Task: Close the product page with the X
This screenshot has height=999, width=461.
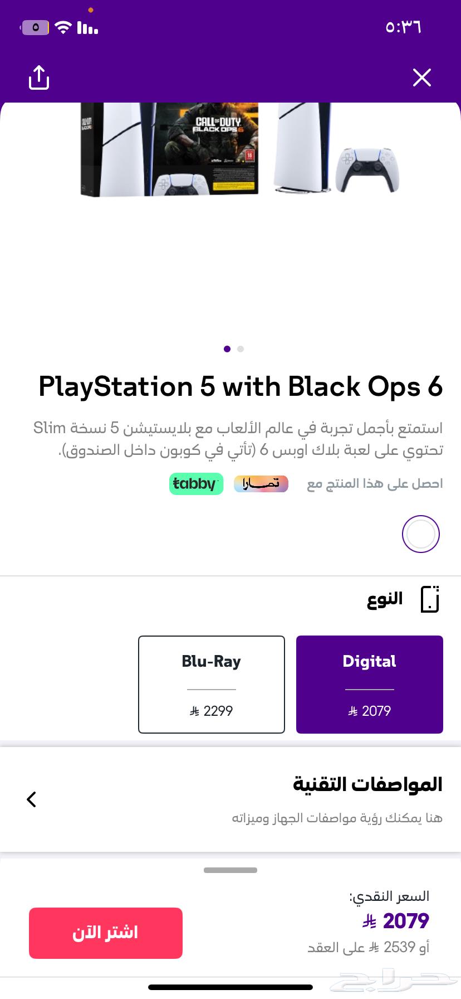Action: coord(422,77)
